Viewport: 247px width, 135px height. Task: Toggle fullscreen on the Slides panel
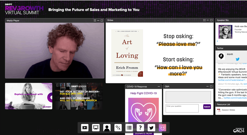(x=204, y=20)
